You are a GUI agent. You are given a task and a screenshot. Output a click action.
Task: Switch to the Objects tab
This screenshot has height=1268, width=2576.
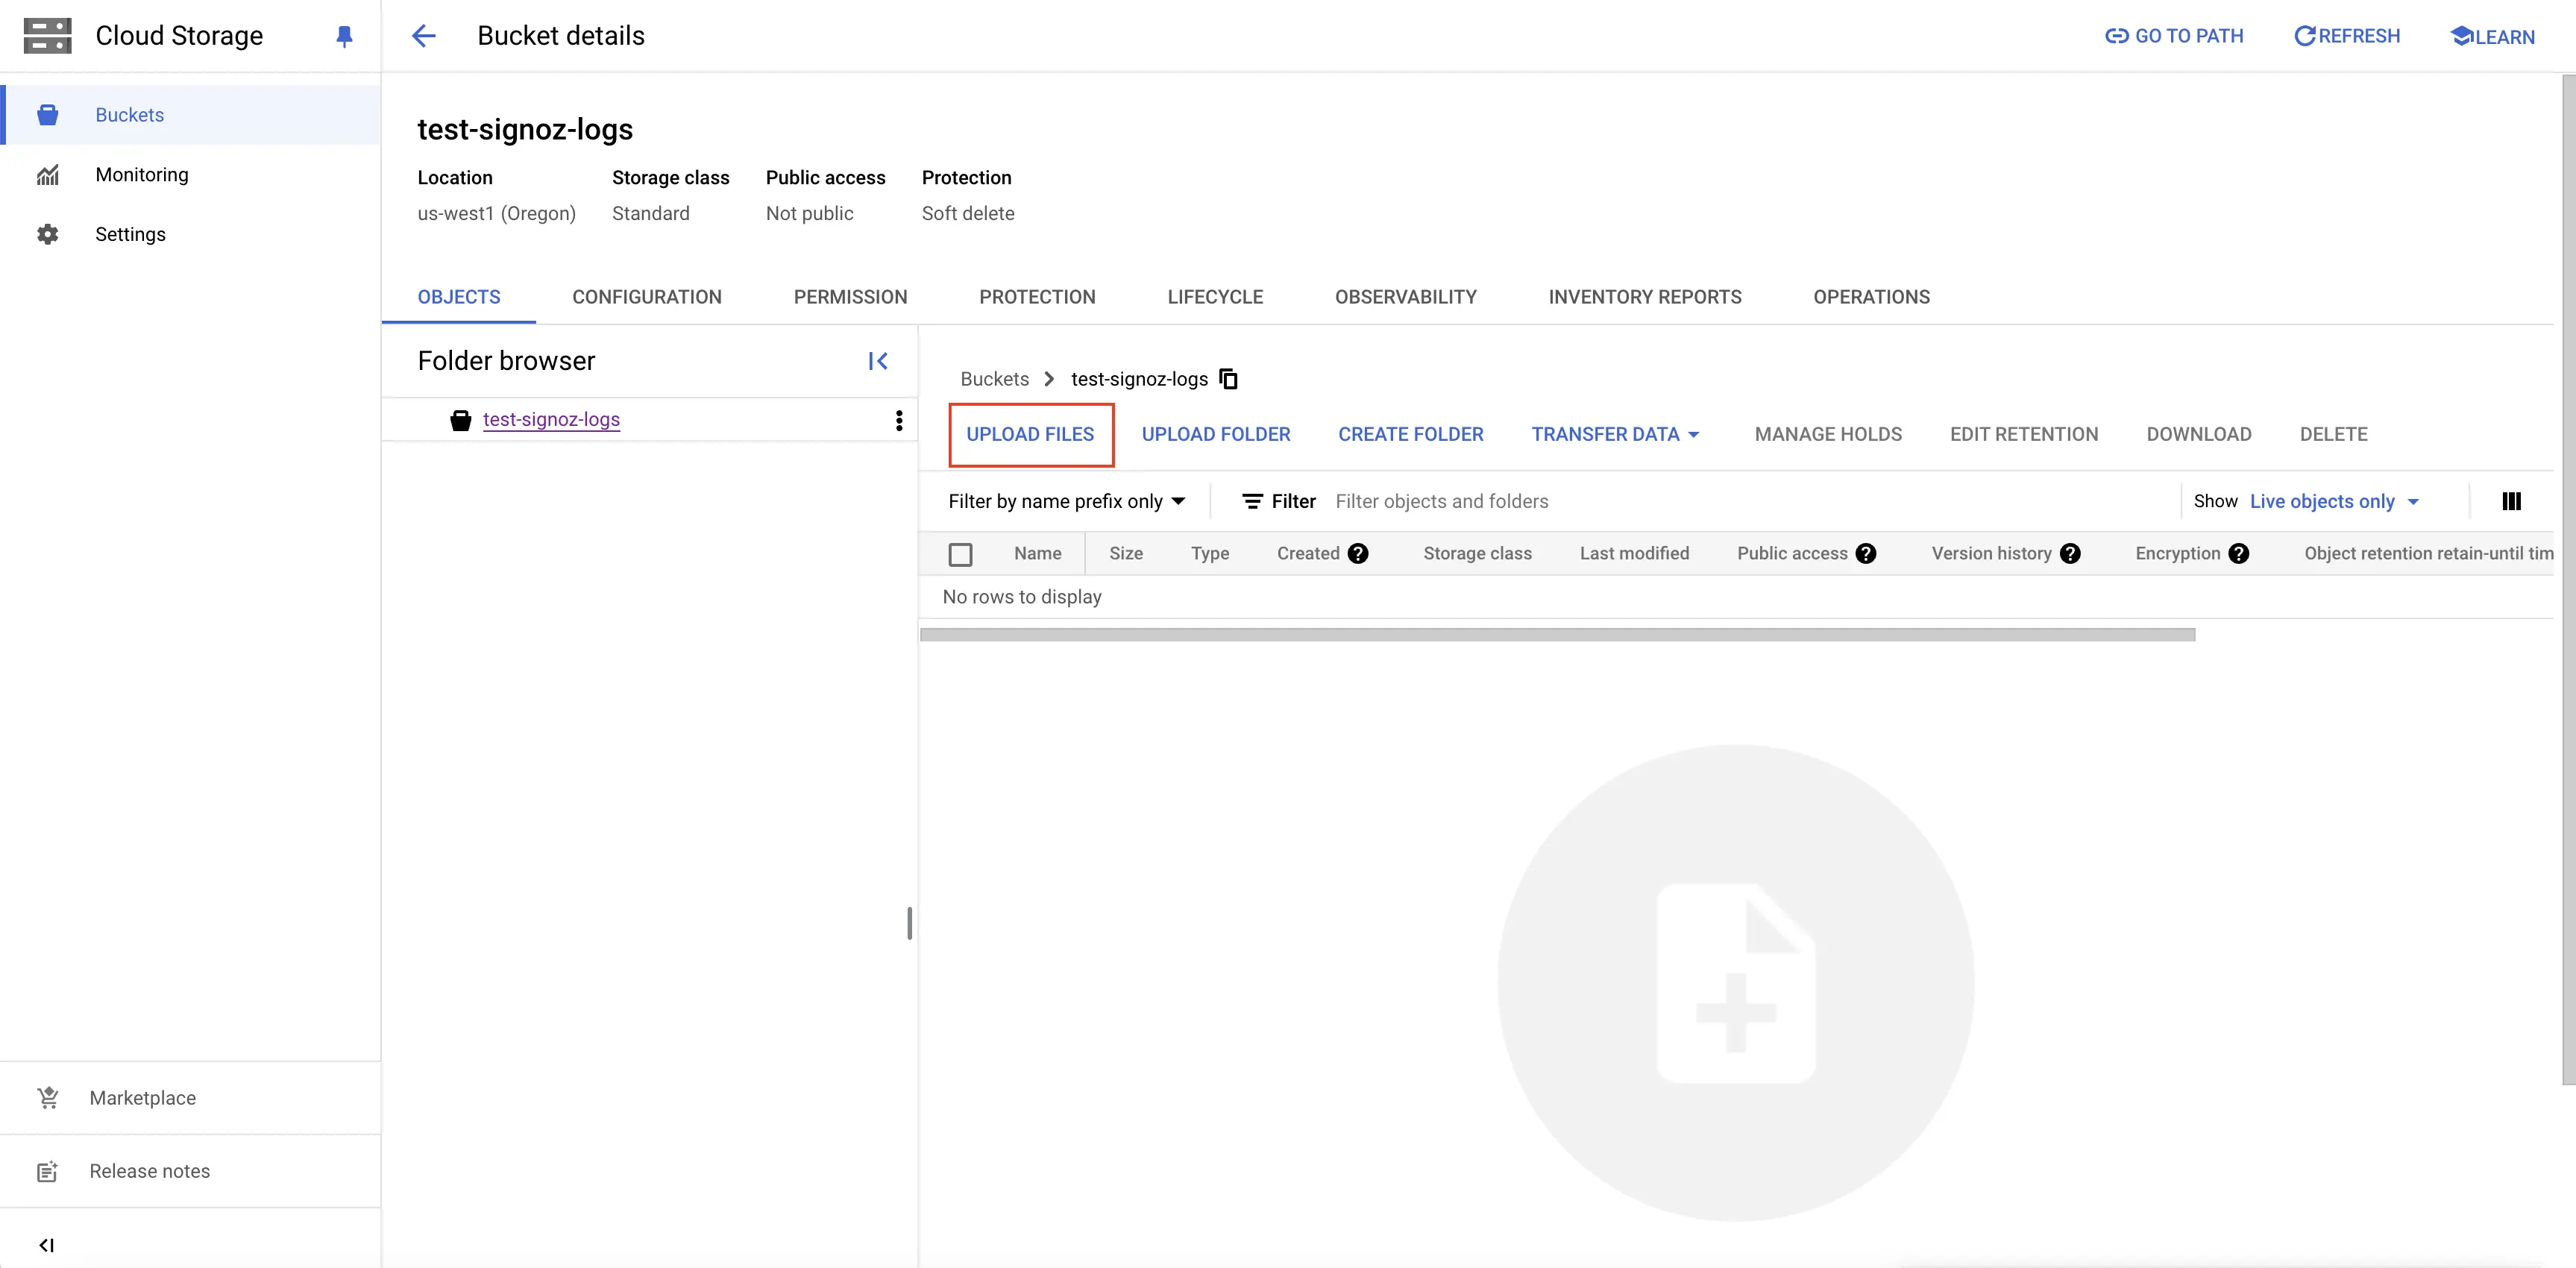point(459,297)
